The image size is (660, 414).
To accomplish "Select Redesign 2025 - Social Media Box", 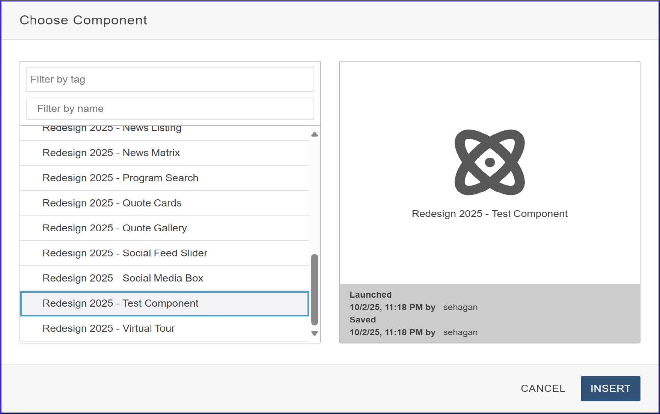I will (x=123, y=279).
